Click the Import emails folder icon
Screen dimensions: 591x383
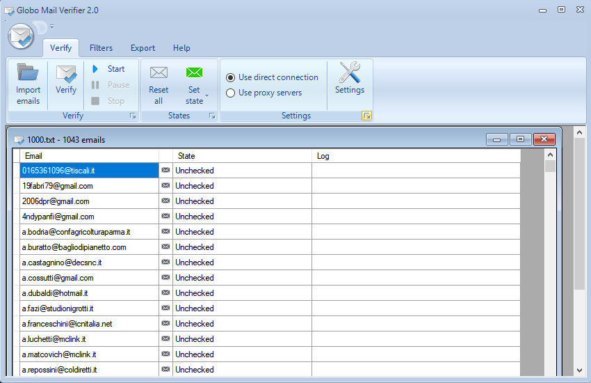28,72
